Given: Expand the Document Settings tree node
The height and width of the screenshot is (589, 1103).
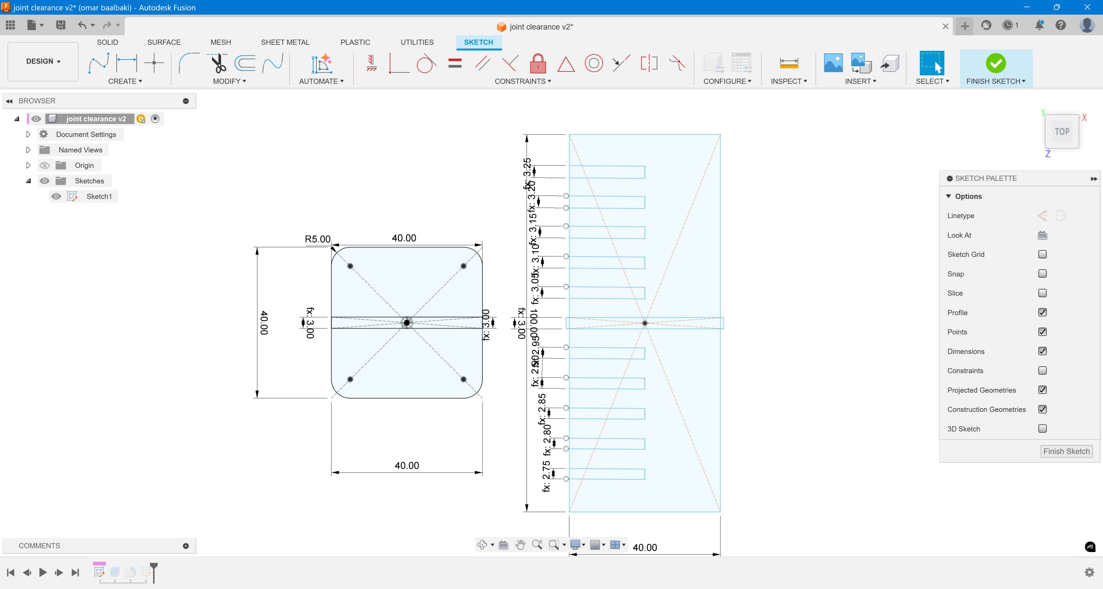Looking at the screenshot, I should pyautogui.click(x=28, y=134).
